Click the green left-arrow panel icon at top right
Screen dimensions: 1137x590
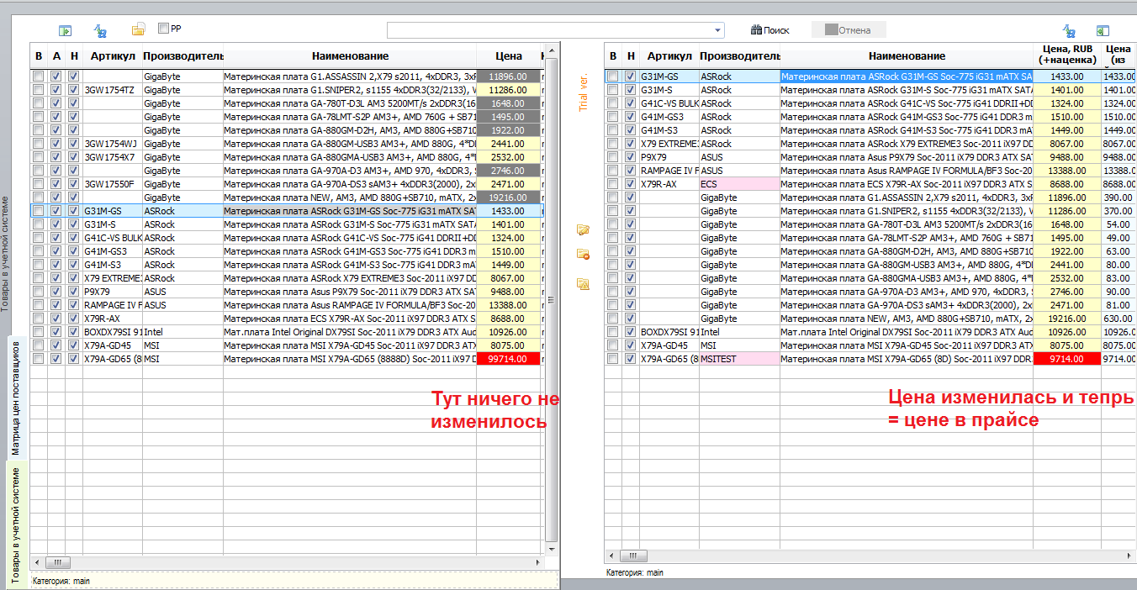tap(1103, 30)
